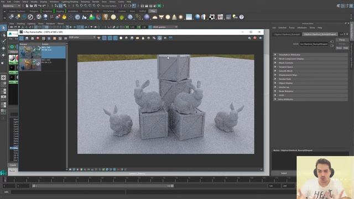Open the Windows menu
The image size is (354, 199).
54,2
